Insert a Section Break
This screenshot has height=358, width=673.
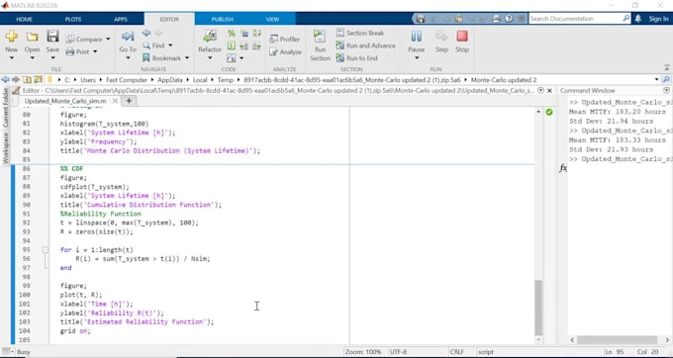tap(360, 33)
